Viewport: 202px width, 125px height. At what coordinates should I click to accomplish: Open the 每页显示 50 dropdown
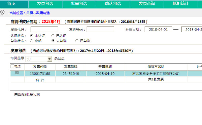coord(39,59)
